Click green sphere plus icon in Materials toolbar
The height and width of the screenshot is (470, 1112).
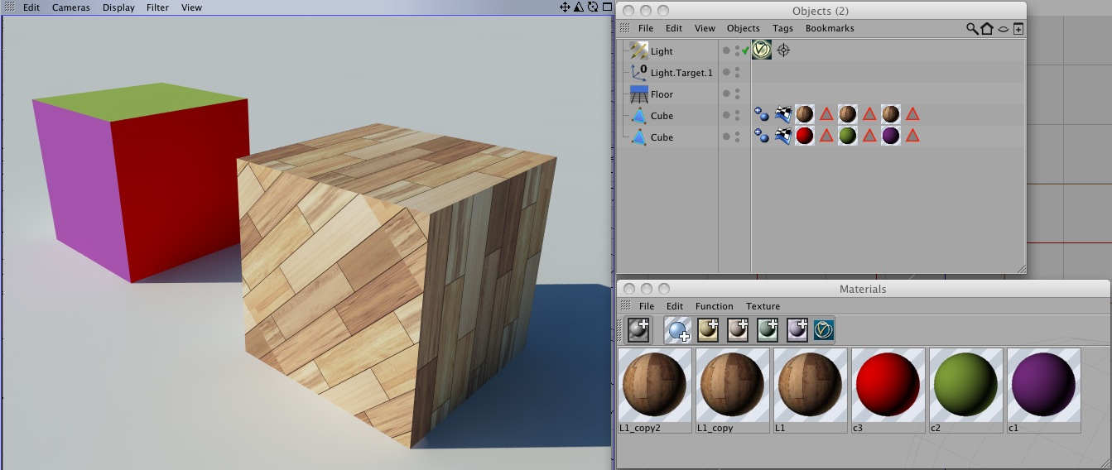[x=768, y=329]
